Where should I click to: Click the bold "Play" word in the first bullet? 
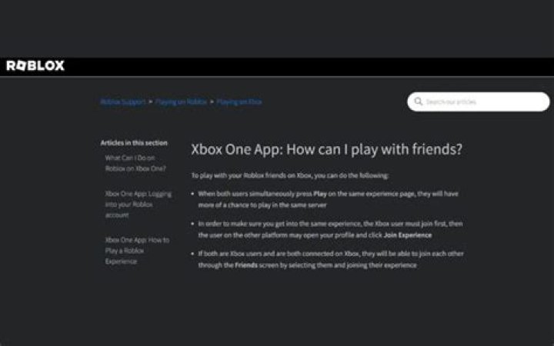320,195
